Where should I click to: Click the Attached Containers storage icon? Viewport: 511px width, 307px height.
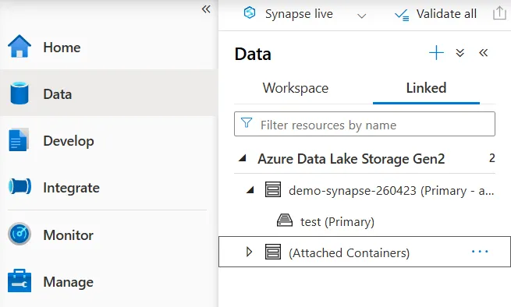pyautogui.click(x=273, y=252)
